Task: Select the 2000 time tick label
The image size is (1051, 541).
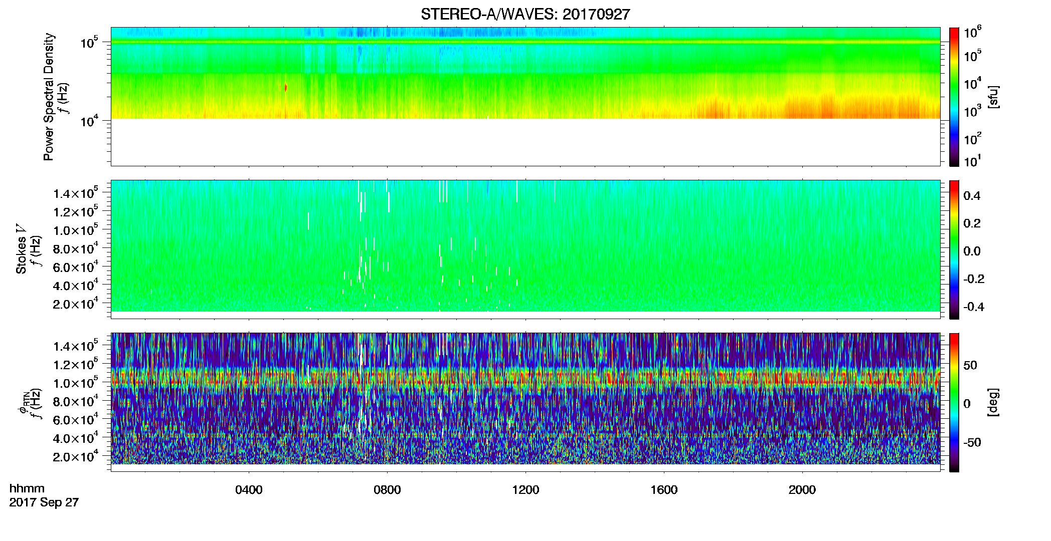Action: pos(802,490)
